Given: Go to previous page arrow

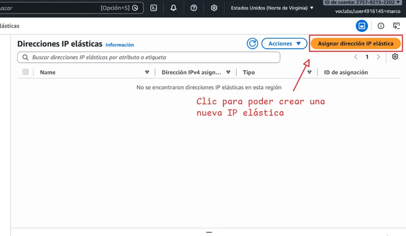Looking at the screenshot, I should pos(356,57).
